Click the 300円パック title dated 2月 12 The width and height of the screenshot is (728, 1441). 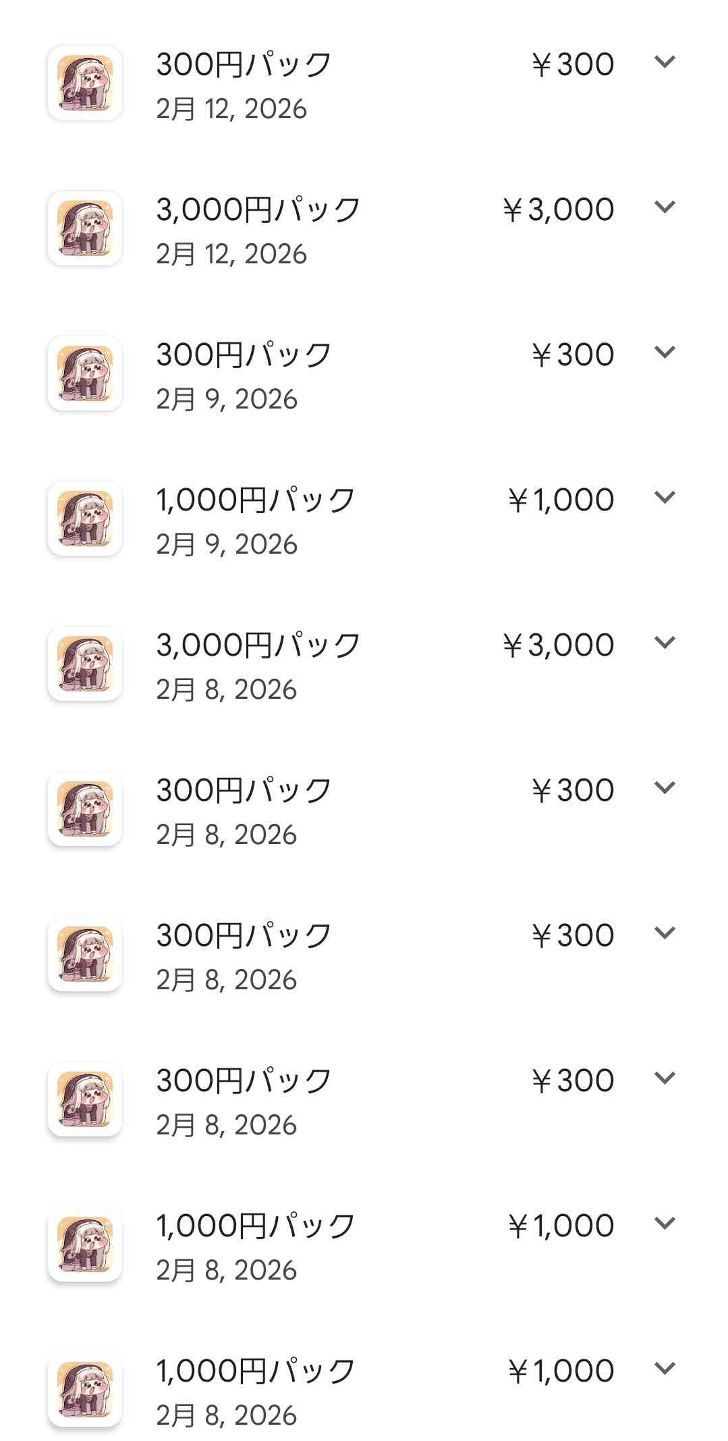(244, 65)
